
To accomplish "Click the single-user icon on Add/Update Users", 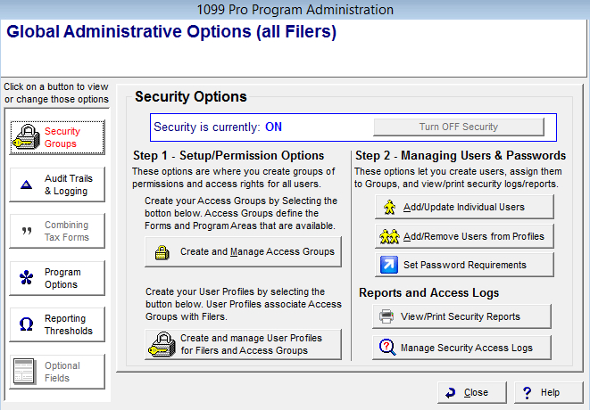I will pos(389,208).
